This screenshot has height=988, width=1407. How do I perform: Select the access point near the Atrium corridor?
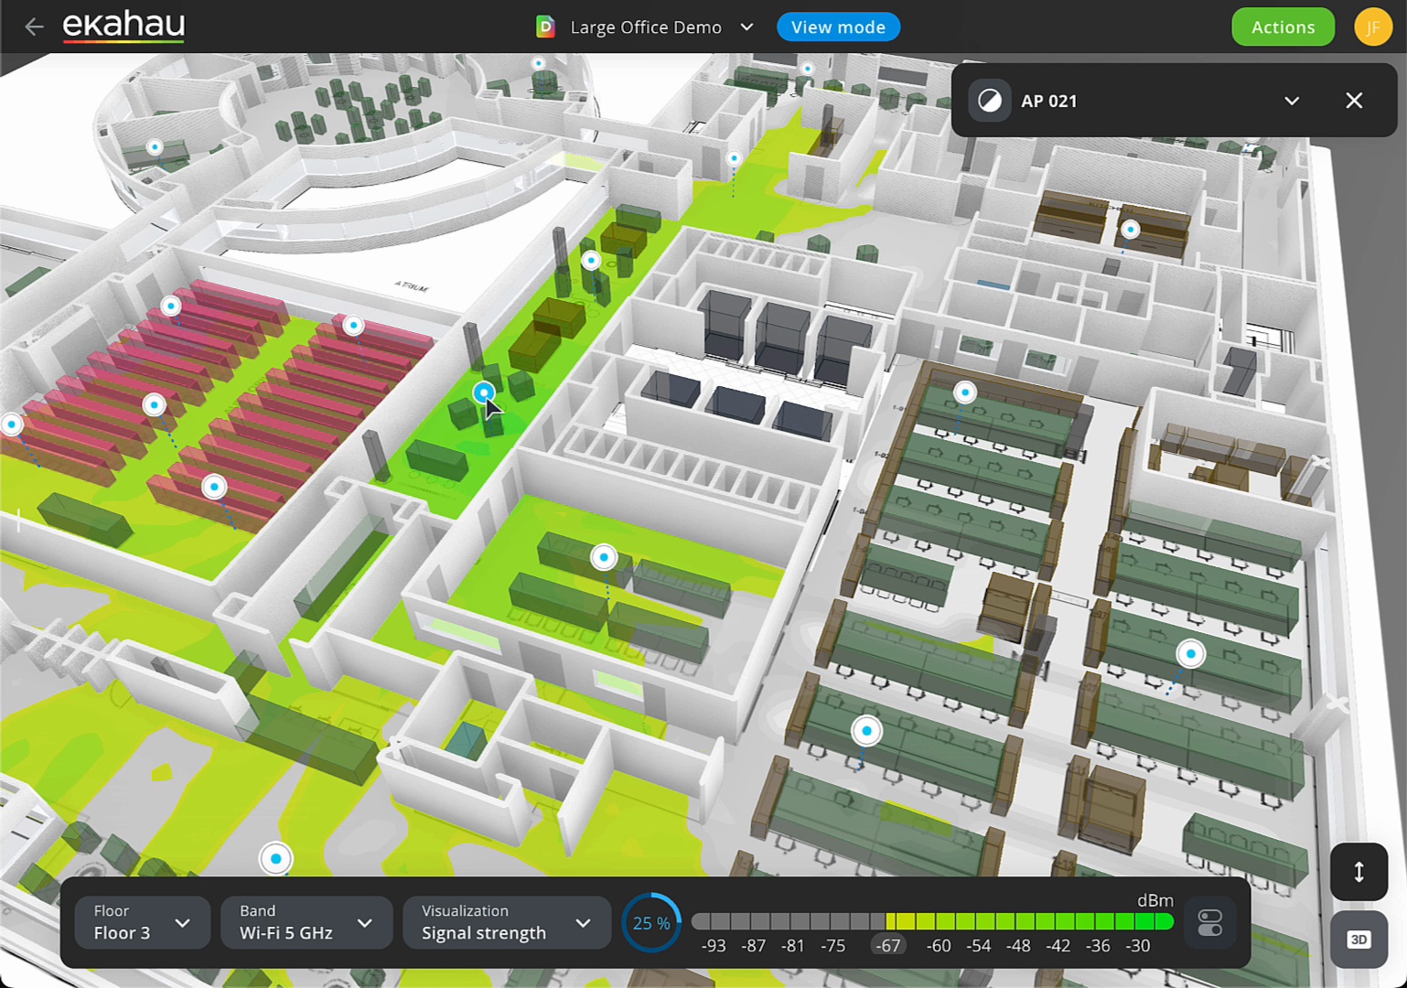(x=591, y=261)
